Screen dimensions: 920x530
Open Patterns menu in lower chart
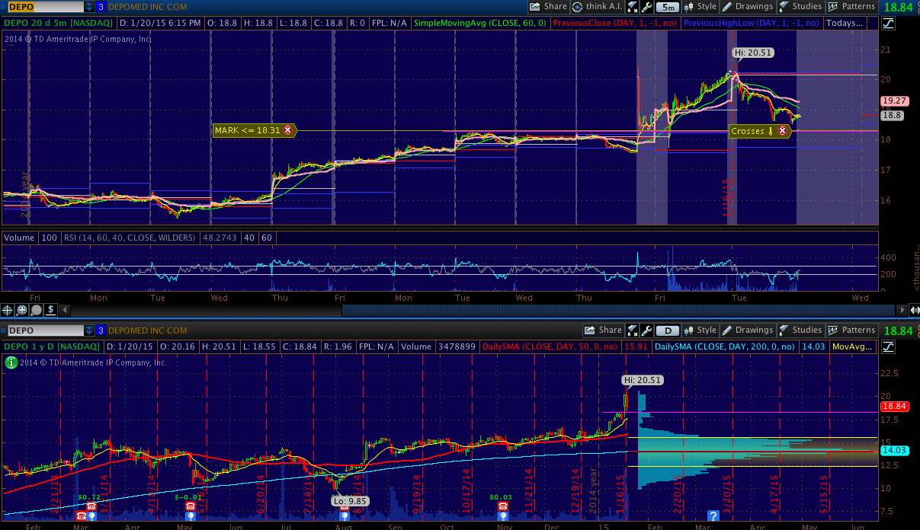pyautogui.click(x=851, y=330)
